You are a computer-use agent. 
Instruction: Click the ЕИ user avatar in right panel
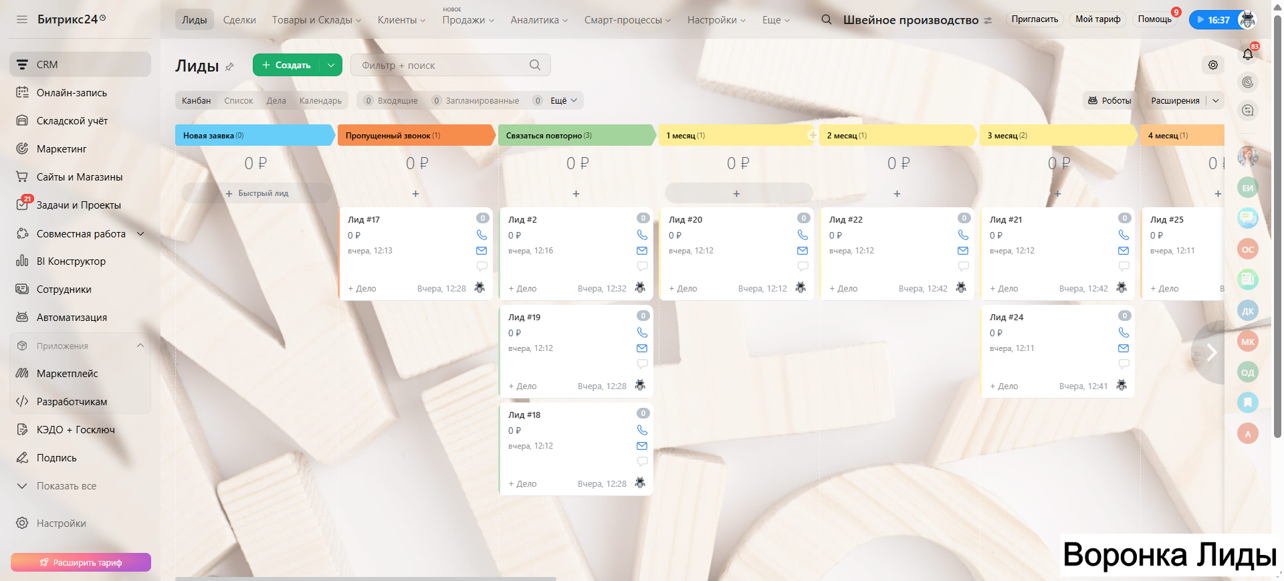(x=1248, y=188)
